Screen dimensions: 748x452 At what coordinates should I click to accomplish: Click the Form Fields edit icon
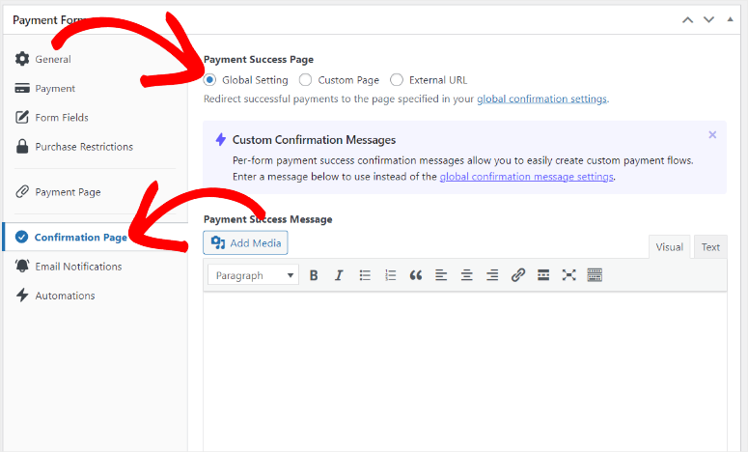pos(22,117)
